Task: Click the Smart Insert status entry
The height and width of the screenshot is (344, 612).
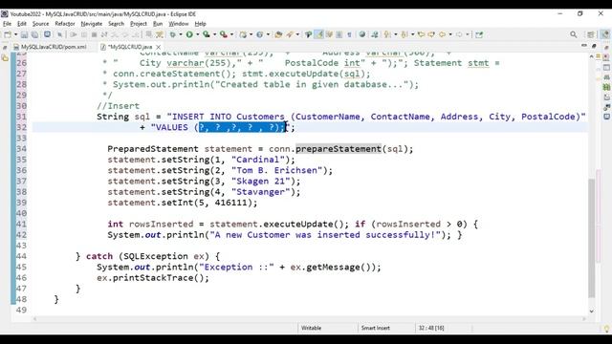Action: coord(375,328)
